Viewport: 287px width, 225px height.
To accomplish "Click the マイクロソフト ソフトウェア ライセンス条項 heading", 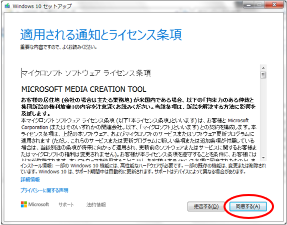I will click(x=86, y=73).
